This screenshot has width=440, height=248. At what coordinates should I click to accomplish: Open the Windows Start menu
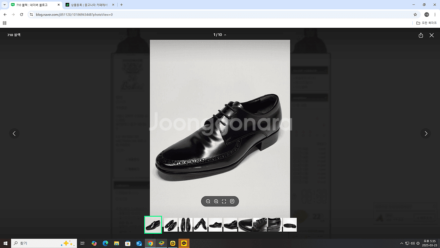pyautogui.click(x=5, y=243)
